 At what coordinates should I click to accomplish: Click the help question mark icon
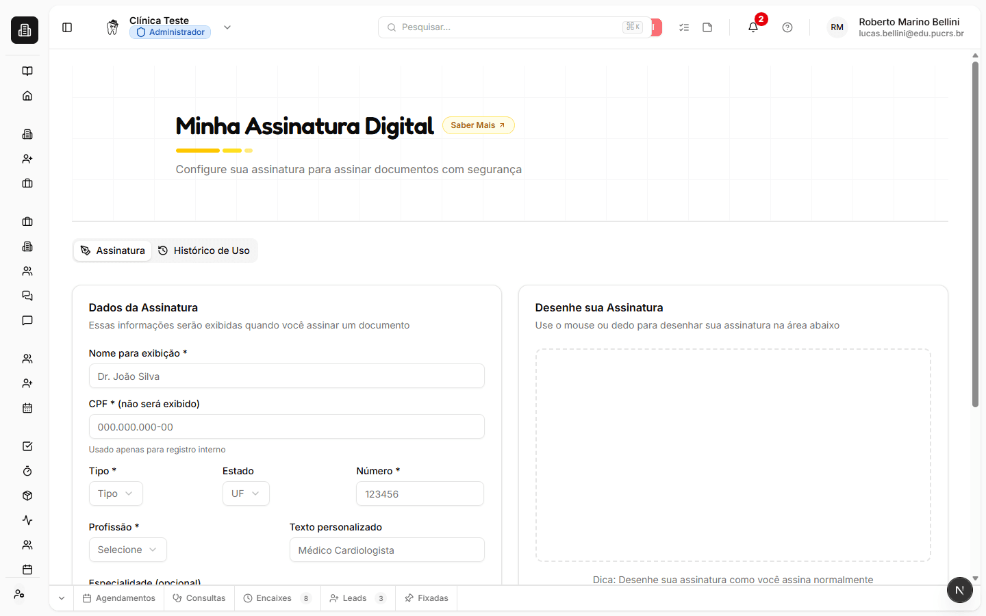coord(787,27)
